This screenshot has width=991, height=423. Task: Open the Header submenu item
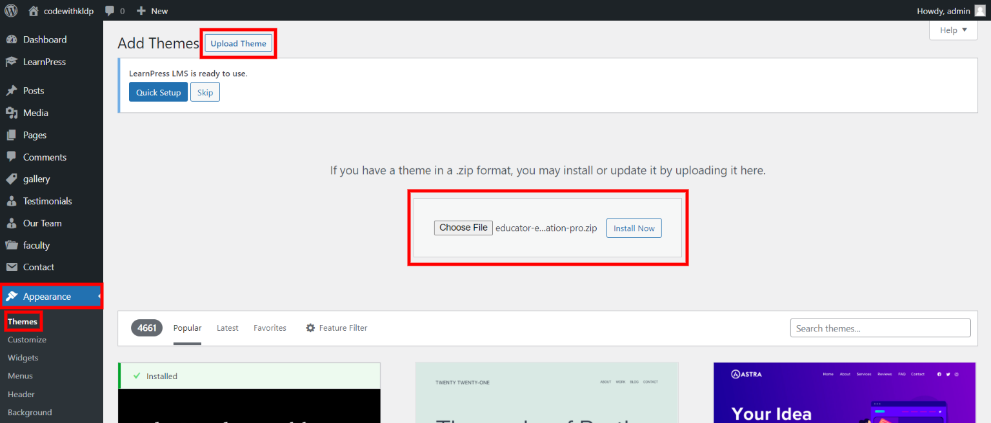click(21, 394)
